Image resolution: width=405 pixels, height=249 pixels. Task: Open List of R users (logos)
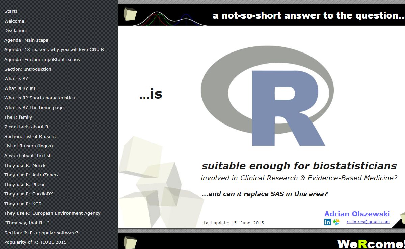pos(29,146)
